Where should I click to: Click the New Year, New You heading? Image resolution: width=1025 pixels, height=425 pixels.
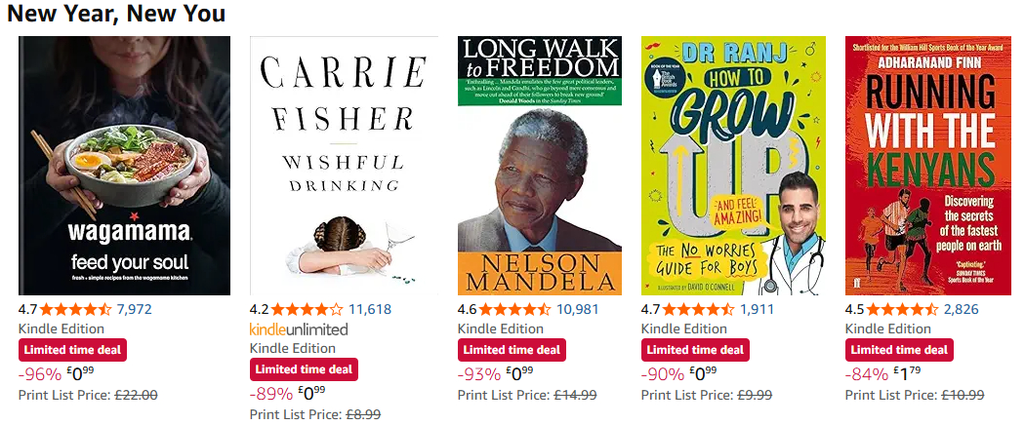click(x=116, y=14)
